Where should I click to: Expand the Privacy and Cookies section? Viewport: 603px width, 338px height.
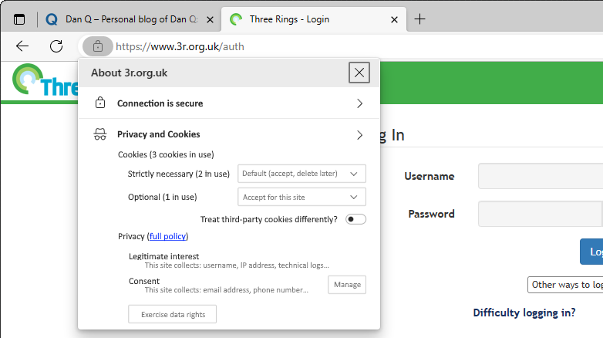click(229, 134)
